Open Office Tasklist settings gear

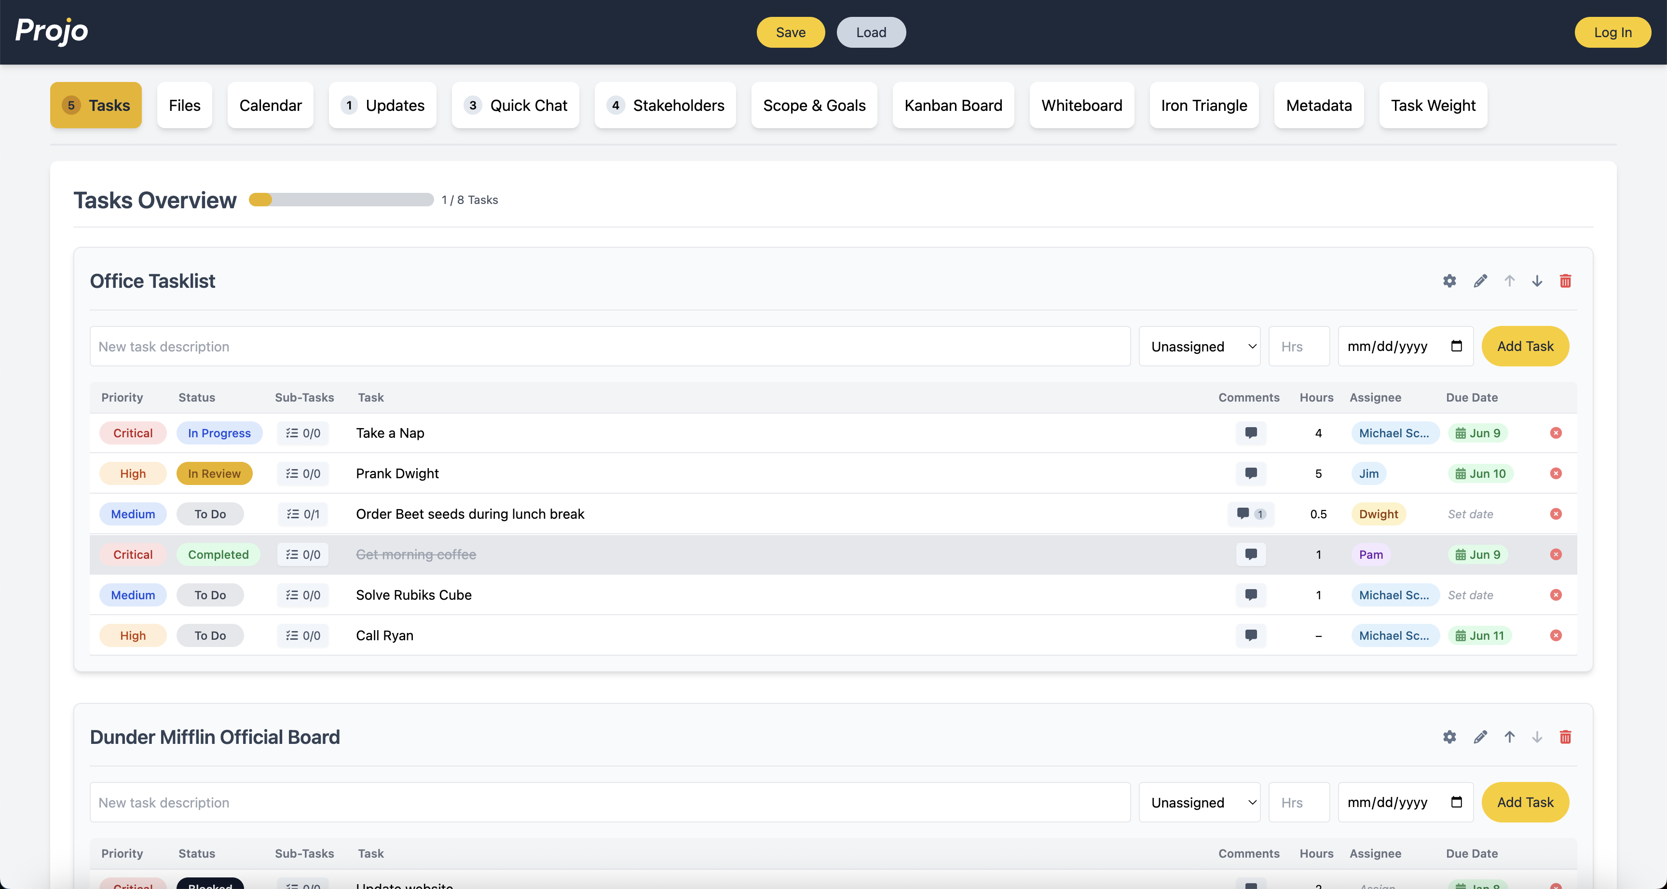coord(1449,281)
